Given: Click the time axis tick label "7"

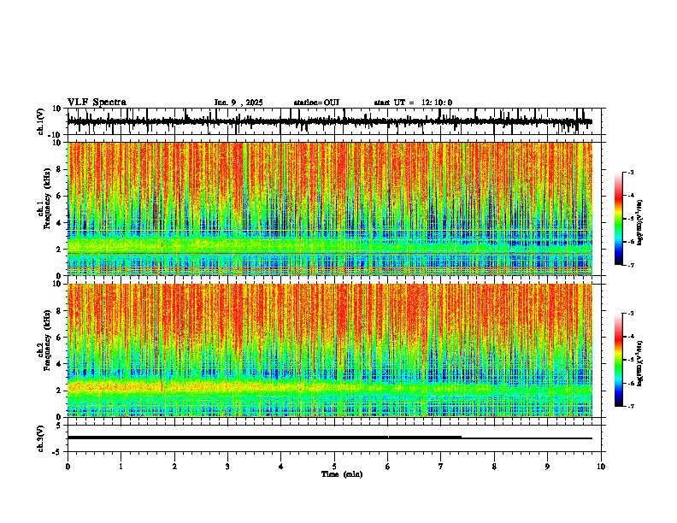Looking at the screenshot, I should tap(441, 467).
